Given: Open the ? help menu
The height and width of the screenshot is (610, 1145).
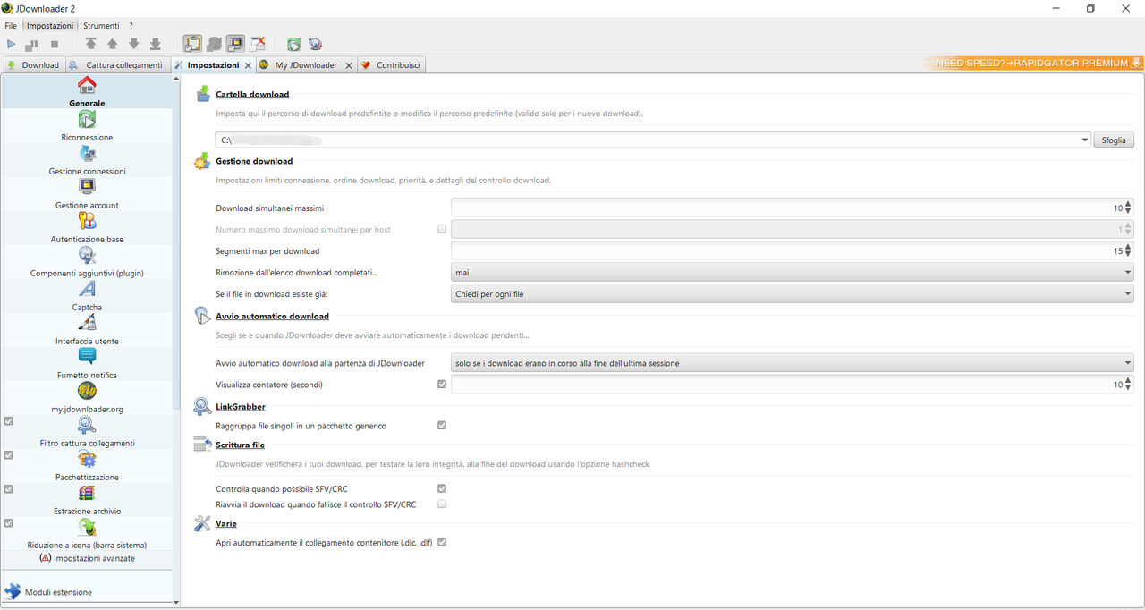Looking at the screenshot, I should (131, 26).
